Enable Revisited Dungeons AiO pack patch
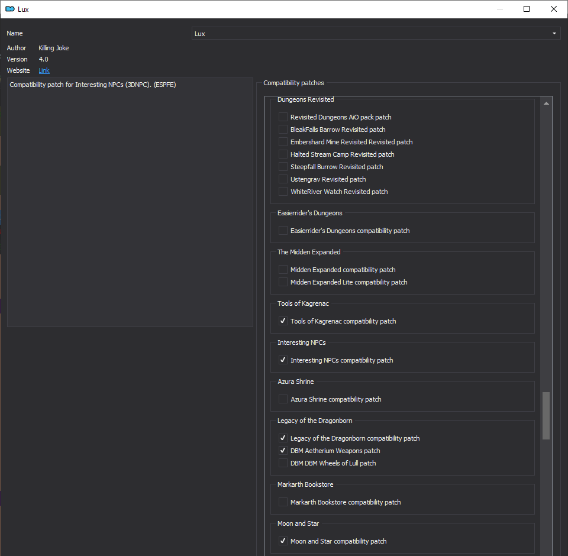568x556 pixels. tap(283, 117)
